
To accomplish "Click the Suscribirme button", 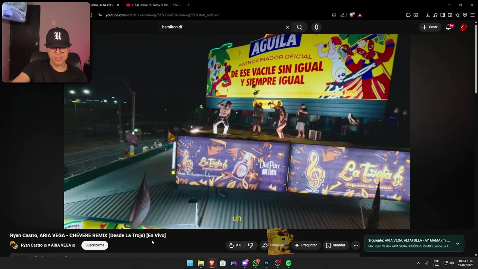I will (95, 245).
